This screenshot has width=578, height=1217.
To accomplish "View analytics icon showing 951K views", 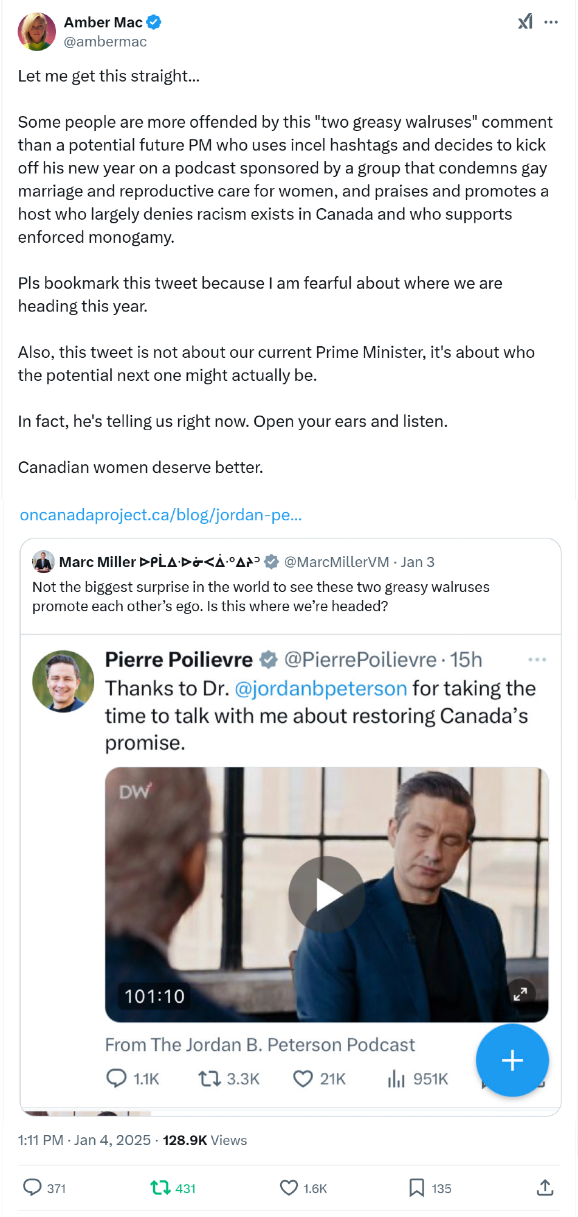I will (x=396, y=1079).
